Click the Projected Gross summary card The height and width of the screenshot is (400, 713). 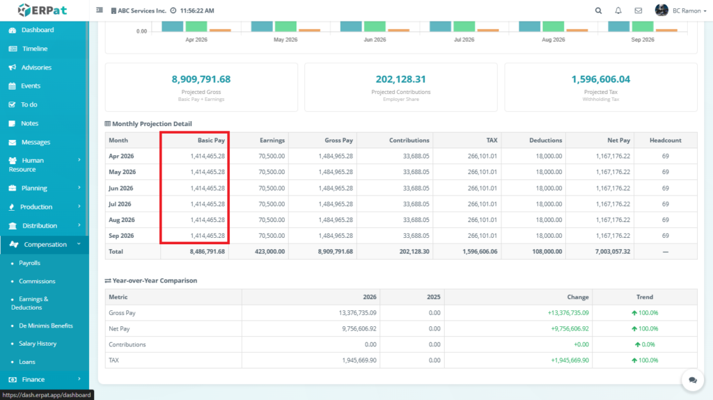click(x=201, y=87)
